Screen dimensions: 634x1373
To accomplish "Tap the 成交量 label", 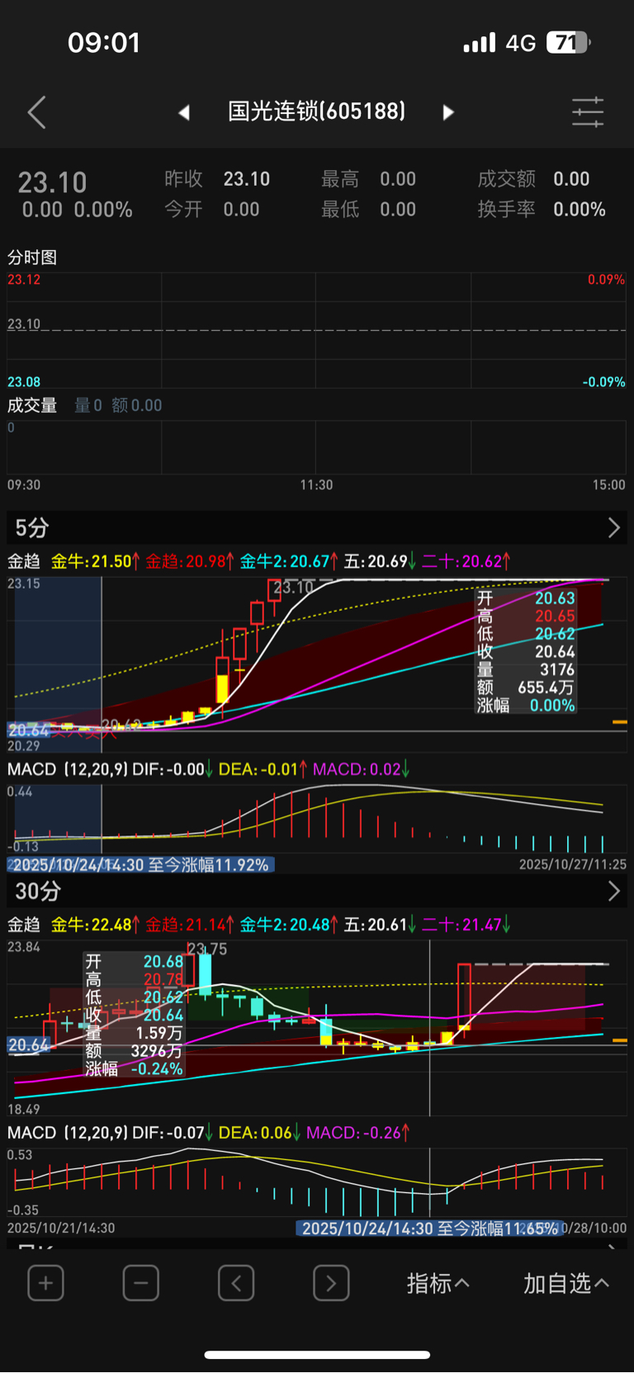I will (x=32, y=405).
